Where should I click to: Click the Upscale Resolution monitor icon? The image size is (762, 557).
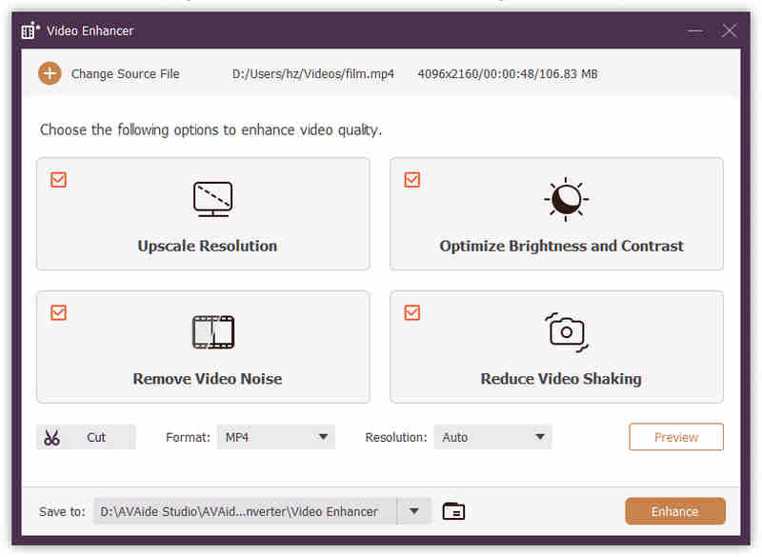[x=212, y=199]
